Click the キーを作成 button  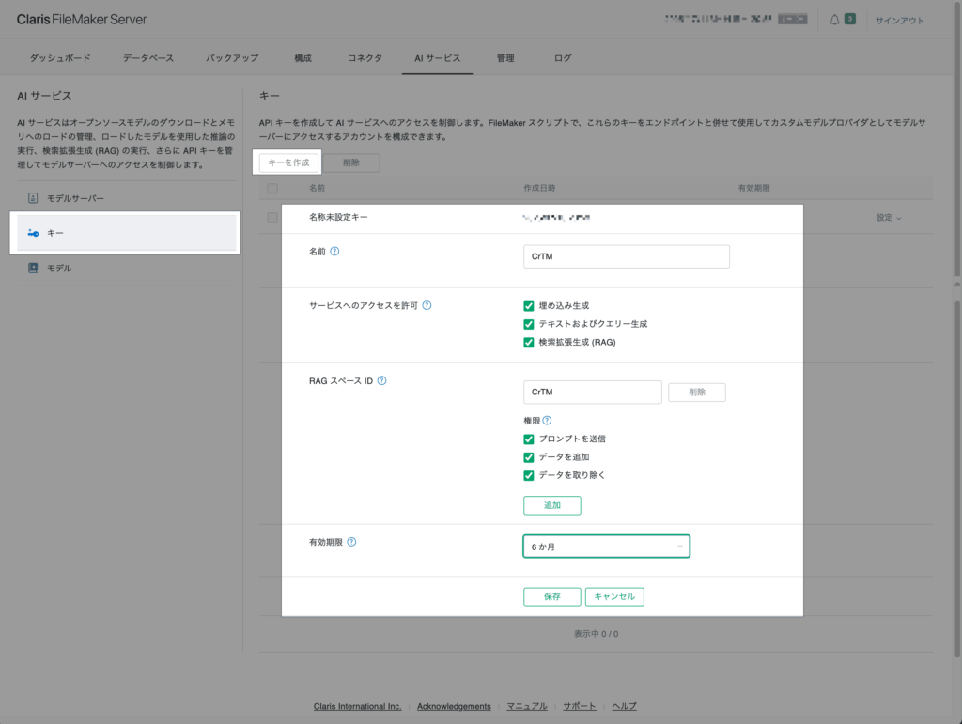(288, 162)
